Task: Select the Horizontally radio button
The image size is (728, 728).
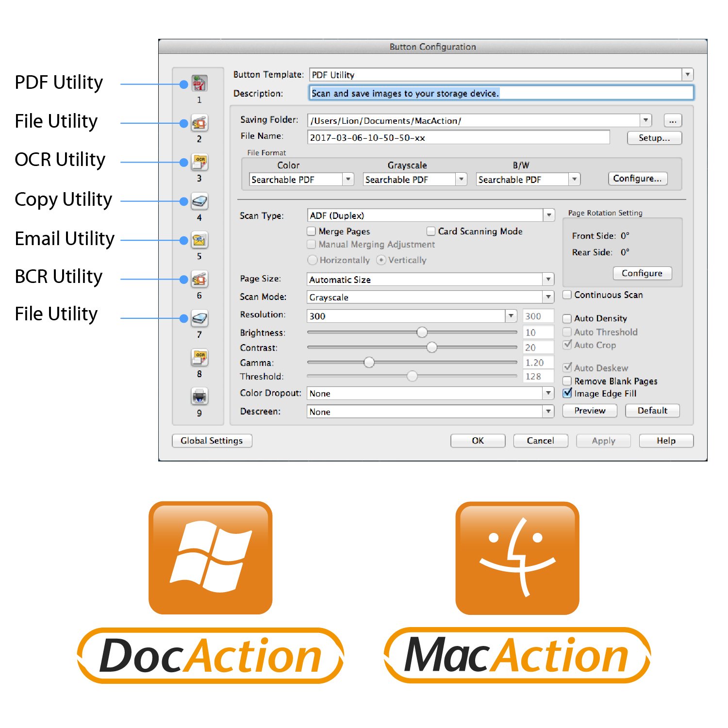Action: [313, 260]
